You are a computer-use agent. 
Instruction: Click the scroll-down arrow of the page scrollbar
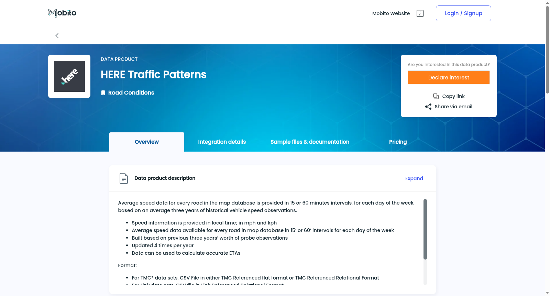pos(547,293)
